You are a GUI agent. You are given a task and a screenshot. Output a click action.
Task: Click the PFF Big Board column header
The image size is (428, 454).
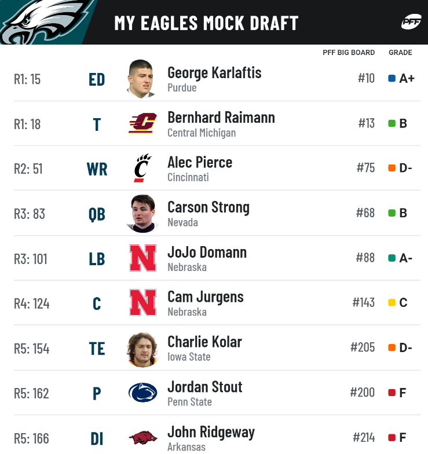point(349,53)
